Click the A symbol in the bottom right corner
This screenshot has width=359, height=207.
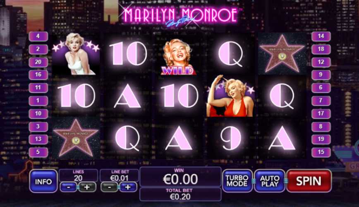pyautogui.click(x=282, y=138)
